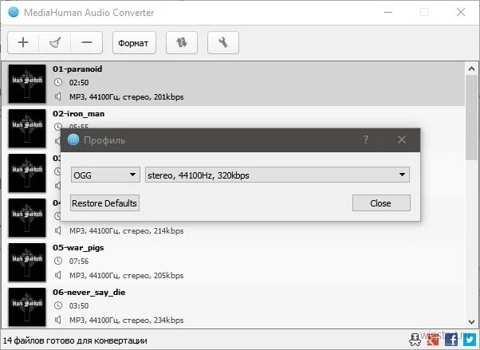Start conversion with the arrows icon
Viewport: 480px width, 350px height.
tap(182, 42)
